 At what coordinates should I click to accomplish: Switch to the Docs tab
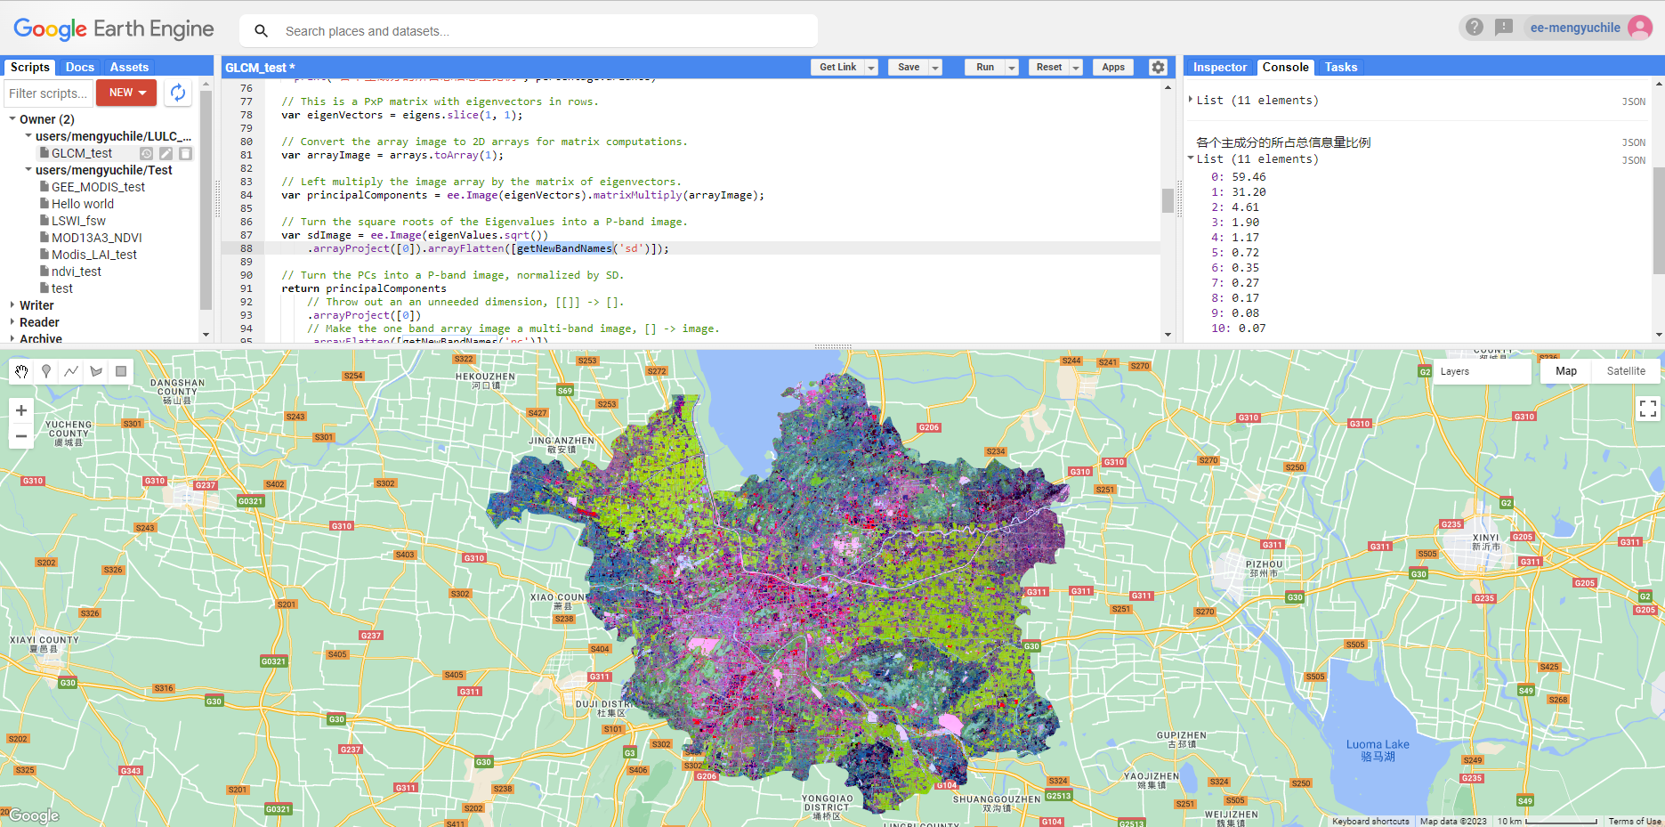pyautogui.click(x=79, y=68)
